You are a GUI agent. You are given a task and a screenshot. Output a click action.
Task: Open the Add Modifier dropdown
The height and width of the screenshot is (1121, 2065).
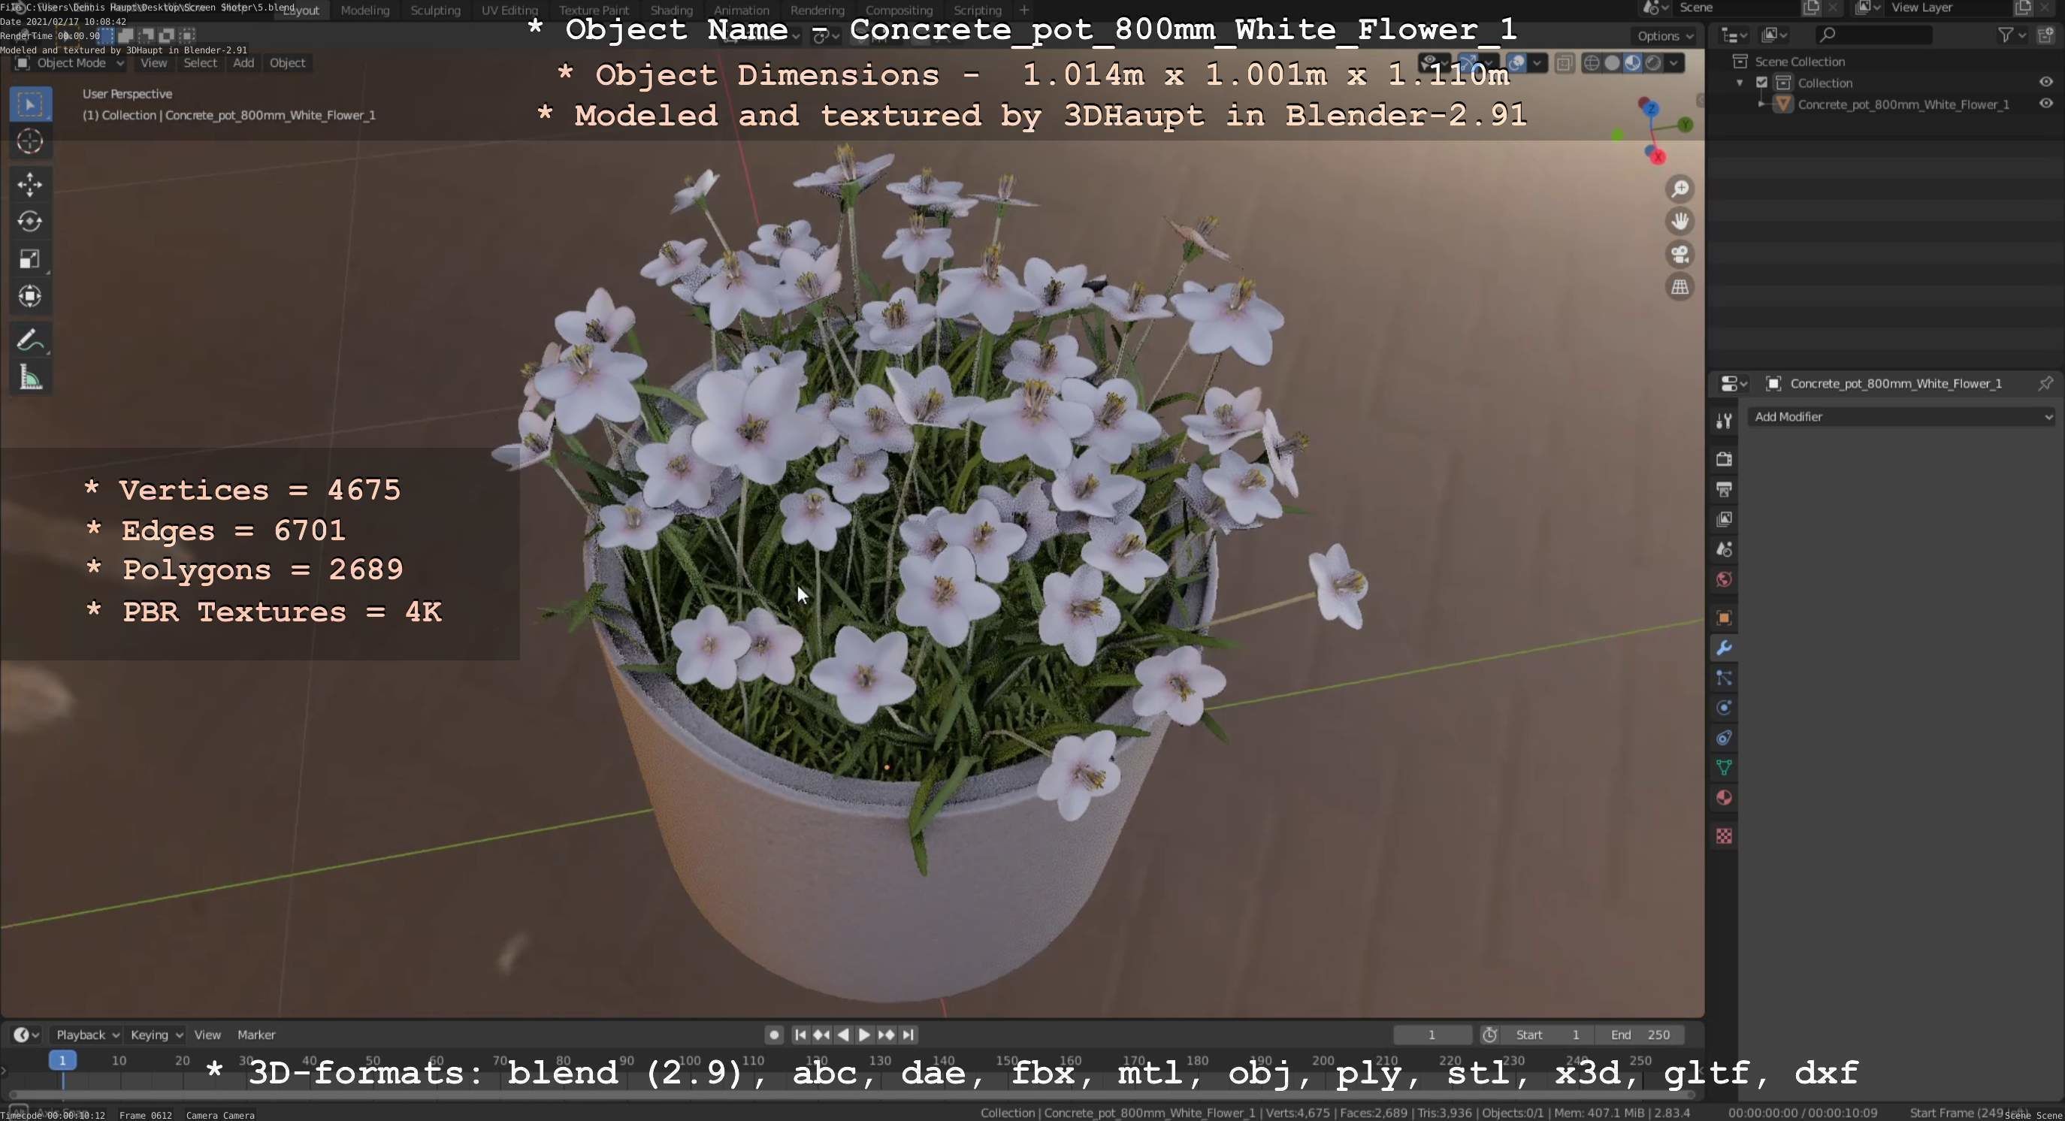point(1901,417)
